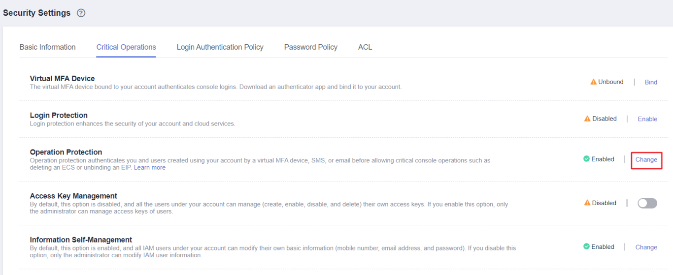Click the Access Key Management Disabled warning icon
The width and height of the screenshot is (673, 275).
[x=587, y=203]
